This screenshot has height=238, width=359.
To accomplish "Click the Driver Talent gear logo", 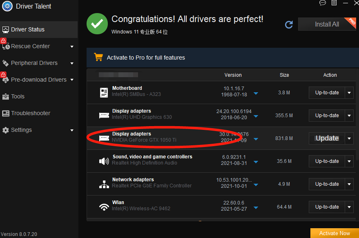I will pos(7,6).
